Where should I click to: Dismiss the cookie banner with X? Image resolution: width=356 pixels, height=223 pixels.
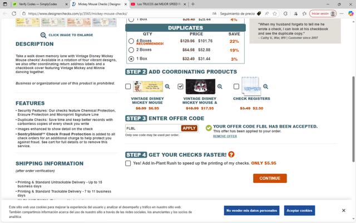click(x=344, y=211)
